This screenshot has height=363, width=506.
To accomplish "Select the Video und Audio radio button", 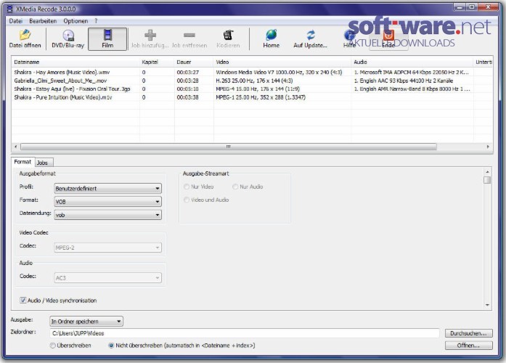I will (187, 200).
